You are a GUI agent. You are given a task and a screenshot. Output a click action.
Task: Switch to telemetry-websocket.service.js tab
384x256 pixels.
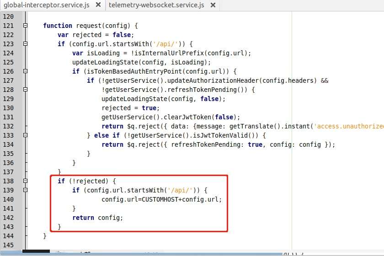coord(156,5)
